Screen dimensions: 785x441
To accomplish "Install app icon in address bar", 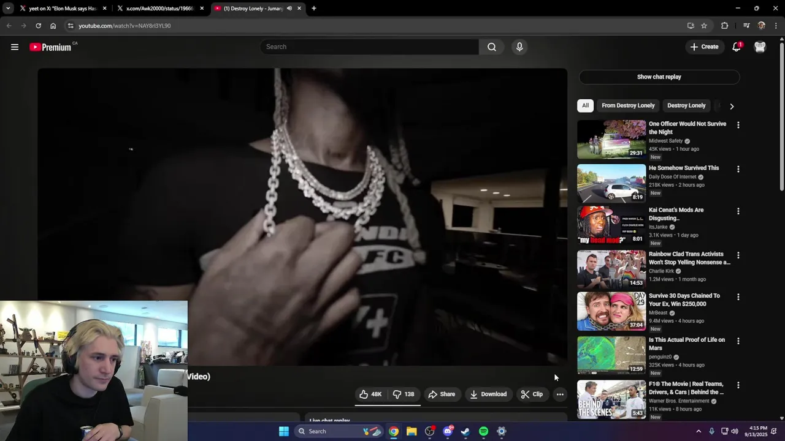I will click(691, 26).
